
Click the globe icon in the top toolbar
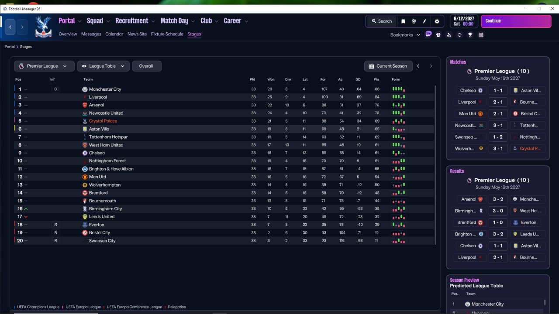coord(414,21)
